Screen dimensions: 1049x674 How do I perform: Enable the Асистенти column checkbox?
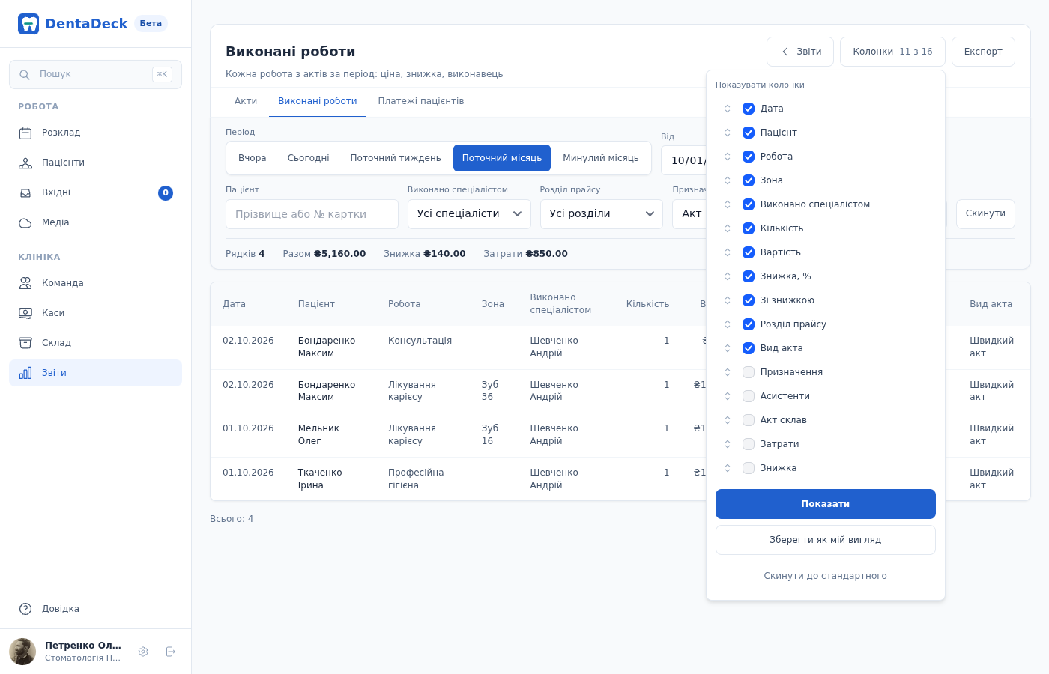coord(749,396)
